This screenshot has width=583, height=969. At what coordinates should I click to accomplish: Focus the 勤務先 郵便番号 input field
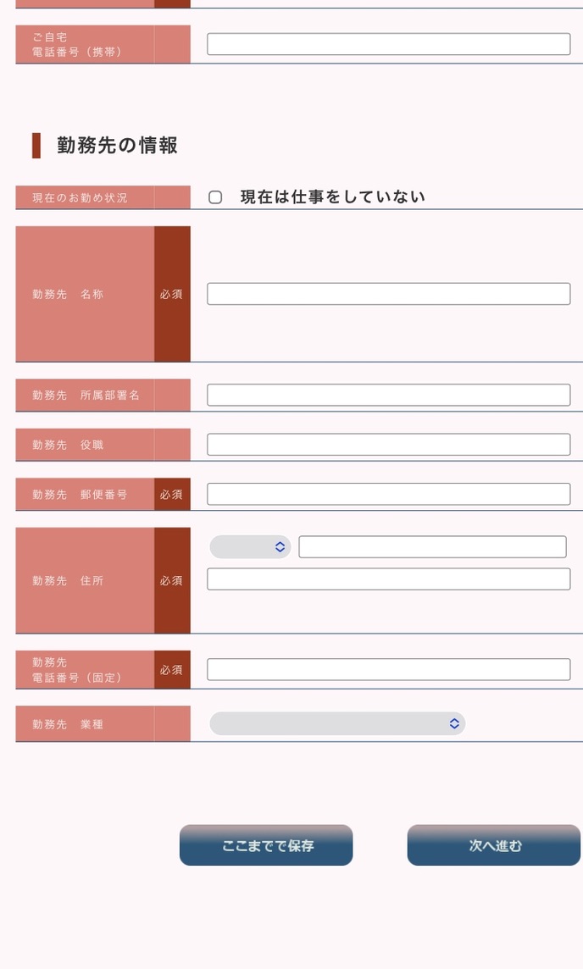[x=389, y=494]
